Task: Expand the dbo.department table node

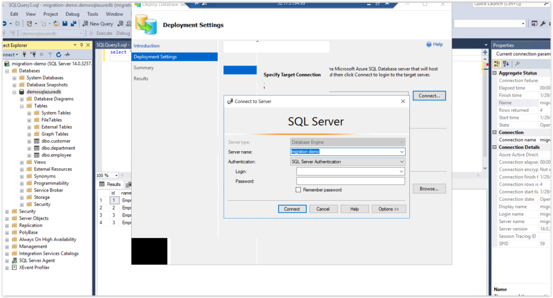Action: (x=29, y=148)
